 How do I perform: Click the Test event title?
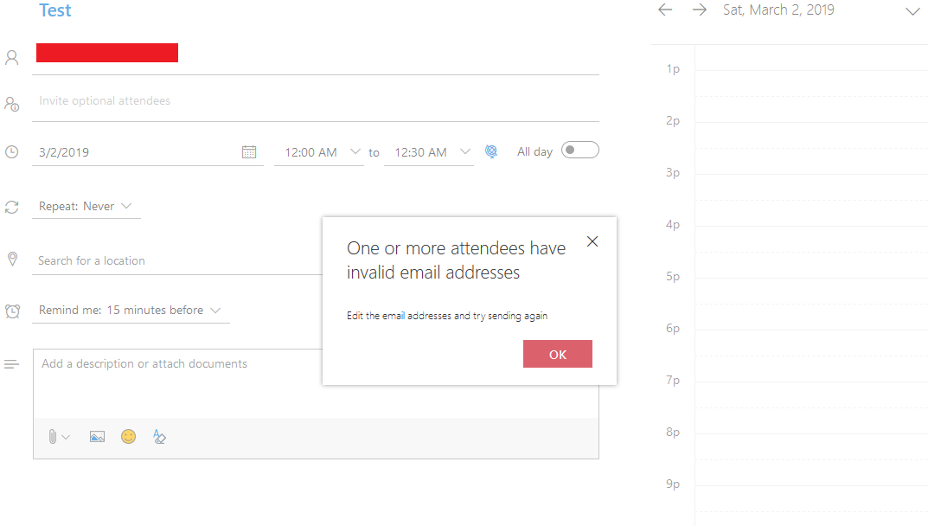pyautogui.click(x=55, y=10)
